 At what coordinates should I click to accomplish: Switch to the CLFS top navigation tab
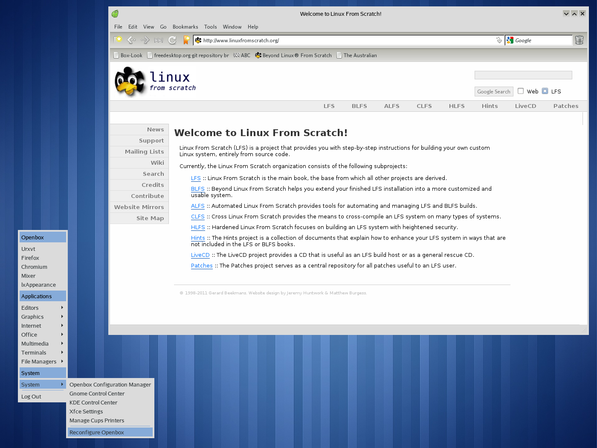[424, 106]
